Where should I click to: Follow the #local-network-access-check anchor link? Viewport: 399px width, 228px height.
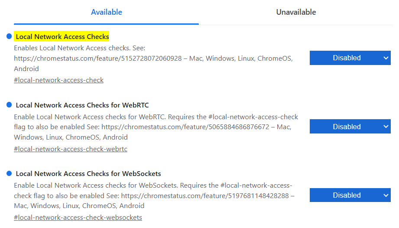(58, 80)
